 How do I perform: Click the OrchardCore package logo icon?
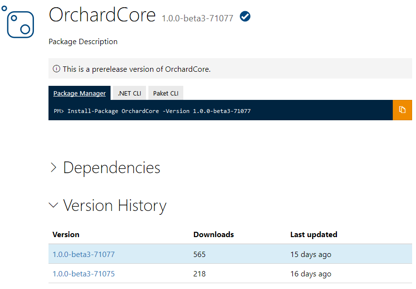click(x=18, y=22)
